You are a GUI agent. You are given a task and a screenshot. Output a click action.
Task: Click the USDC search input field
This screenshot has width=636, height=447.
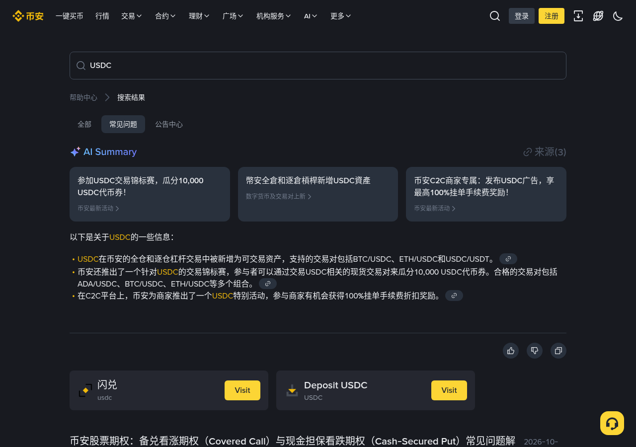click(318, 66)
